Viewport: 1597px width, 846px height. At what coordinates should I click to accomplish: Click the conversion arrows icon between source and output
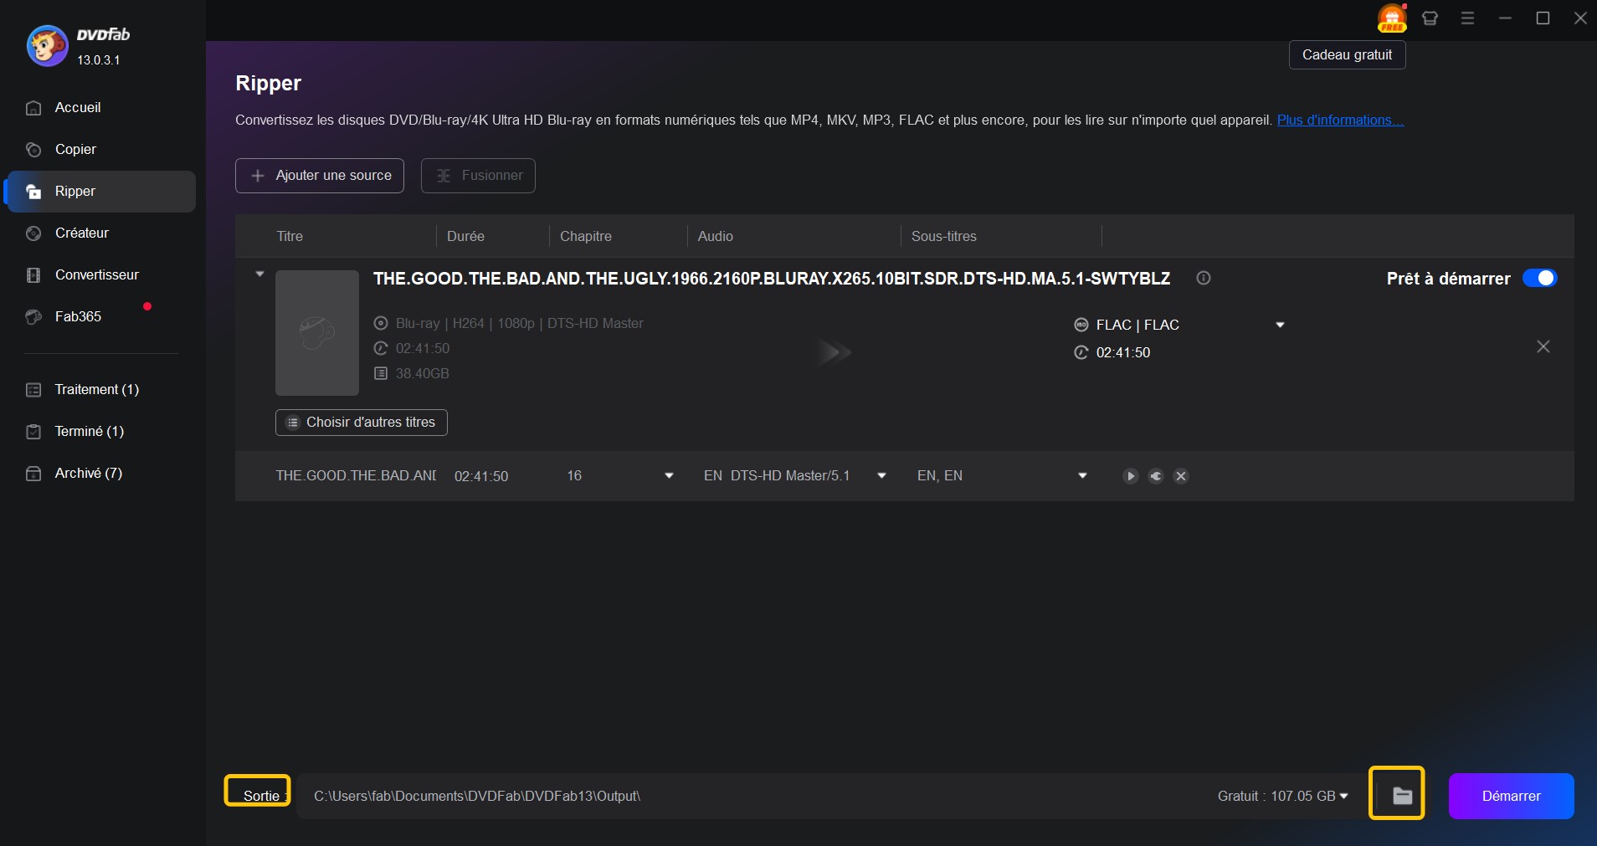[834, 352]
